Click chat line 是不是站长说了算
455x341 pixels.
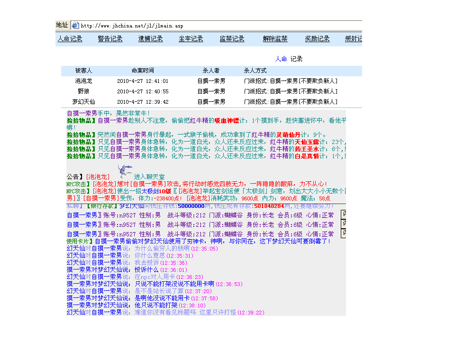(159, 291)
